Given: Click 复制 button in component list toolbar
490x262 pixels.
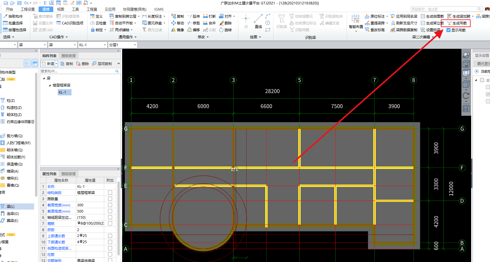Looking at the screenshot, I should pyautogui.click(x=67, y=64).
